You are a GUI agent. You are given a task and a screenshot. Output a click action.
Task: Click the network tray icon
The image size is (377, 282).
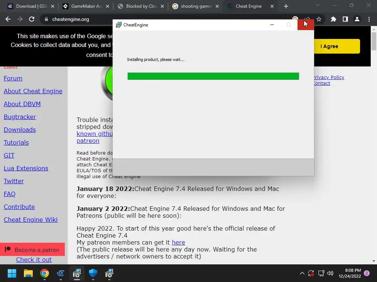point(321,273)
